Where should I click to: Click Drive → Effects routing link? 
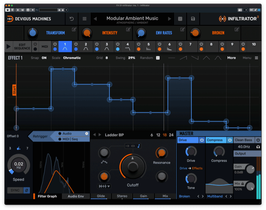[x=191, y=168]
